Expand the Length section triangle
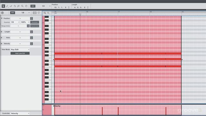 2,32
